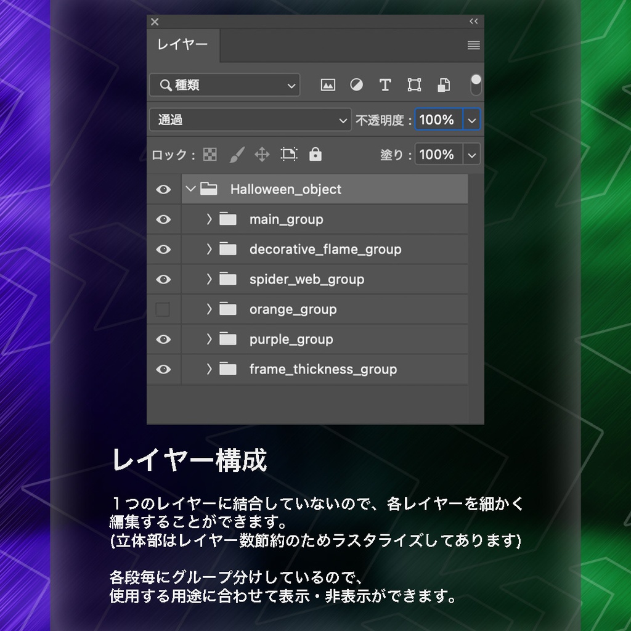631x631 pixels.
Task: Lock position move-arrows icon
Action: (262, 154)
